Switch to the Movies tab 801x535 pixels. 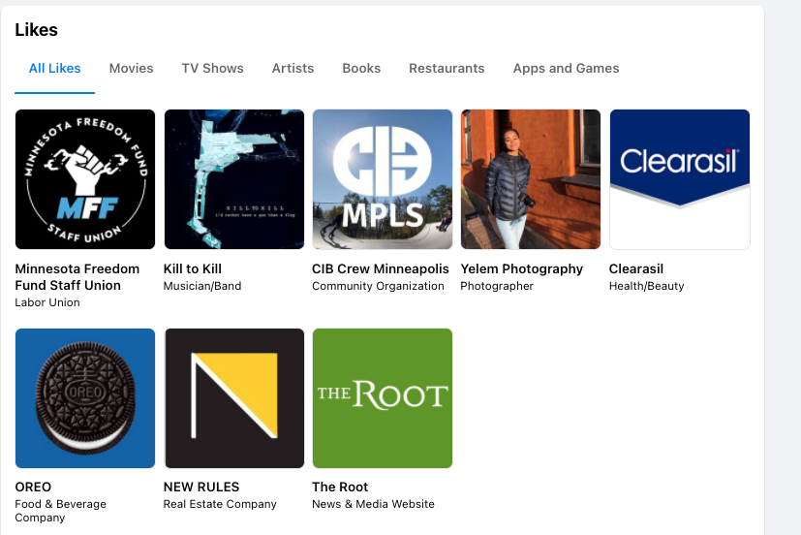[x=132, y=68]
